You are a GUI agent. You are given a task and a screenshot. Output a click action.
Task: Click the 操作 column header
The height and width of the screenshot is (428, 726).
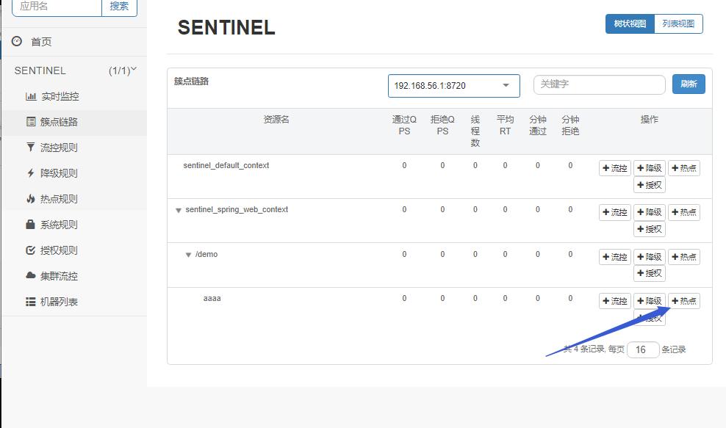click(x=649, y=120)
